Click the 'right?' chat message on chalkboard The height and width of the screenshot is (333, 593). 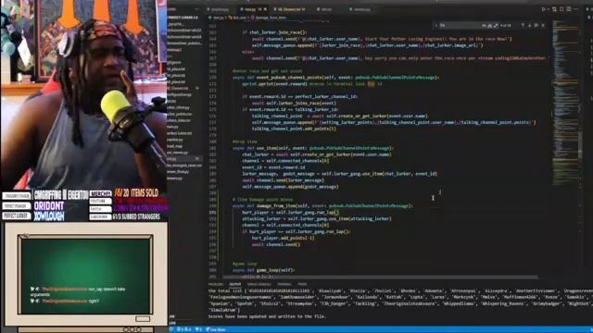(x=95, y=301)
